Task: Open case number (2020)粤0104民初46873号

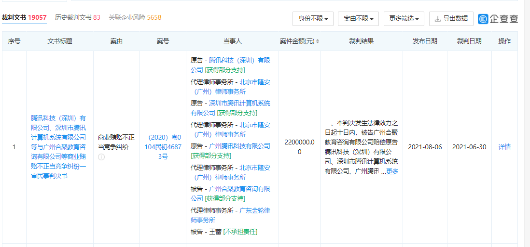Action: click(163, 147)
